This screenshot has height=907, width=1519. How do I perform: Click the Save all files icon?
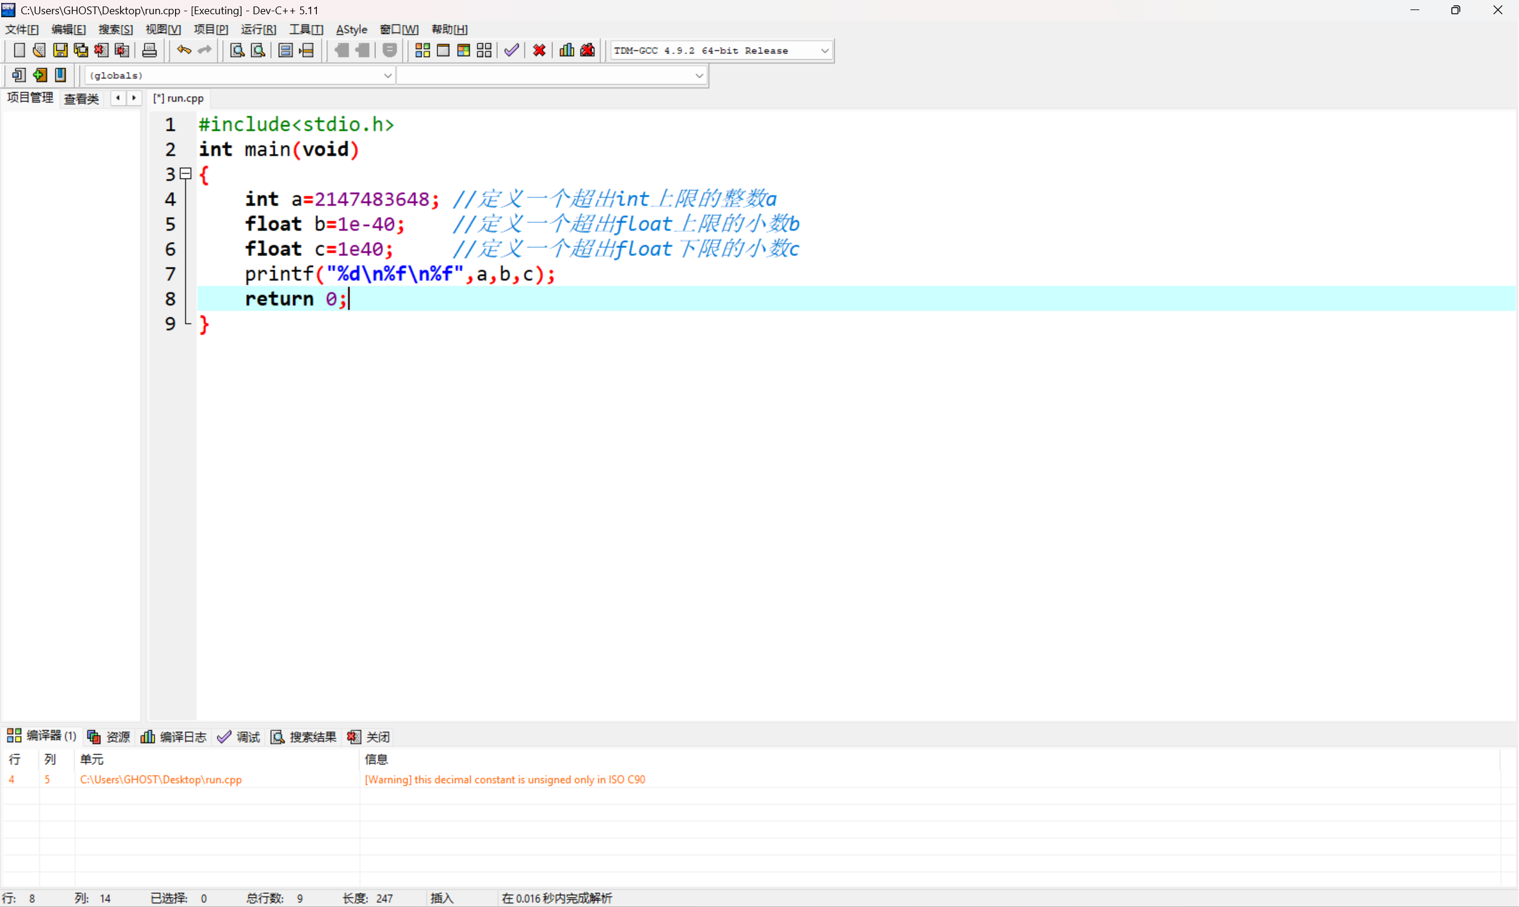click(x=81, y=50)
